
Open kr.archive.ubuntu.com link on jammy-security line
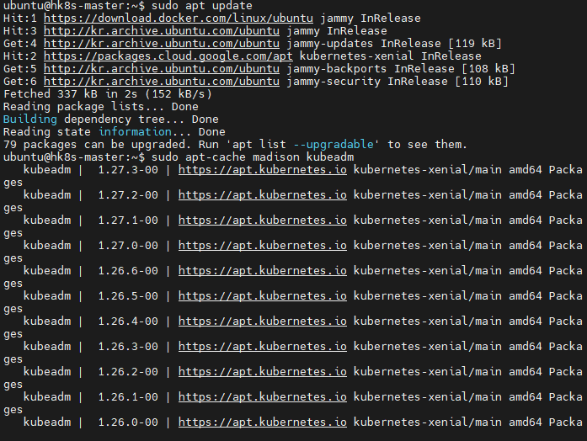pyautogui.click(x=162, y=81)
